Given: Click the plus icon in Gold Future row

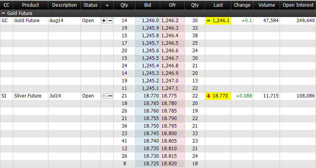Looking at the screenshot, I should [104, 21].
